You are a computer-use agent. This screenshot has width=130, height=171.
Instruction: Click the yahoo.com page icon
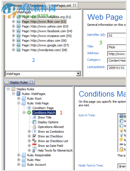[x=19, y=26]
